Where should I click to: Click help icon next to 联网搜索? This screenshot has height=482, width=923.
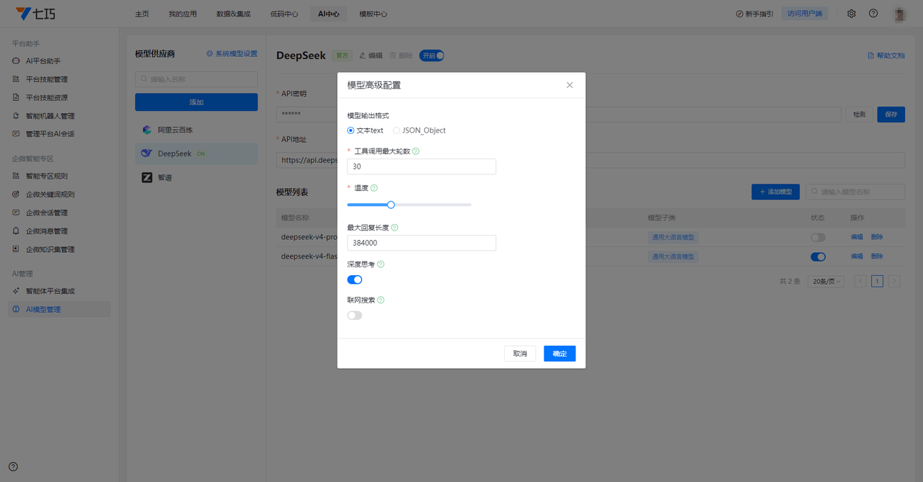pos(381,300)
